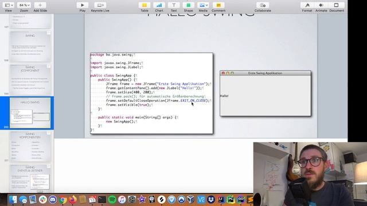Open VirtualBox from the Dock
This screenshot has height=206, width=367.
pos(191,200)
